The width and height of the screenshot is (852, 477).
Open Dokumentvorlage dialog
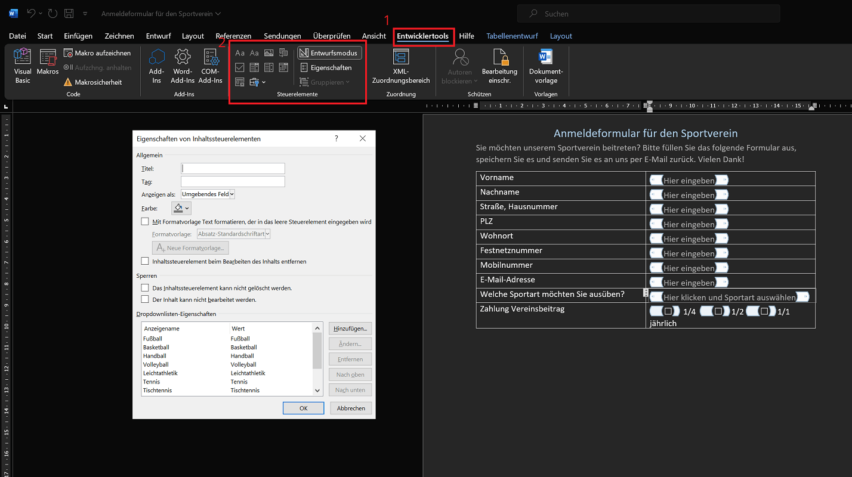tap(546, 66)
